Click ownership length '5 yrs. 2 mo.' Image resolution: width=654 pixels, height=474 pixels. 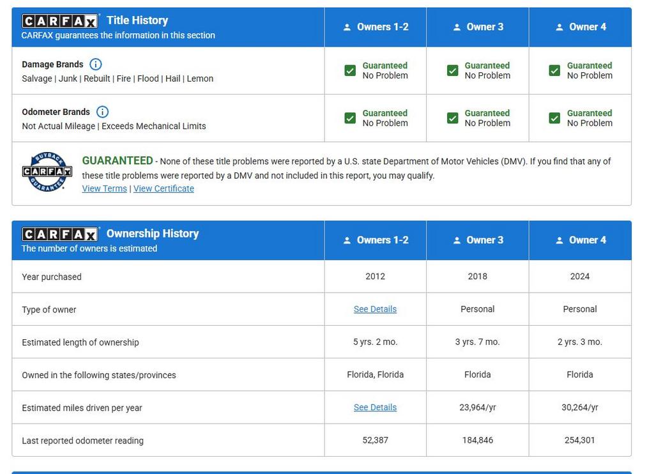pos(376,342)
